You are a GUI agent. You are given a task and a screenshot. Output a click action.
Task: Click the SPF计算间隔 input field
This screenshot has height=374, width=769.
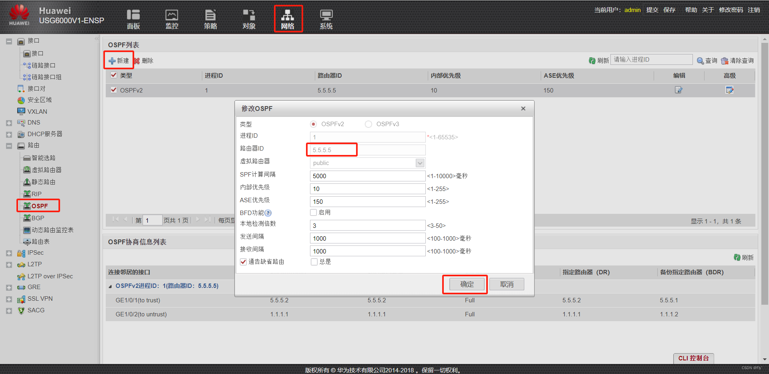(367, 176)
